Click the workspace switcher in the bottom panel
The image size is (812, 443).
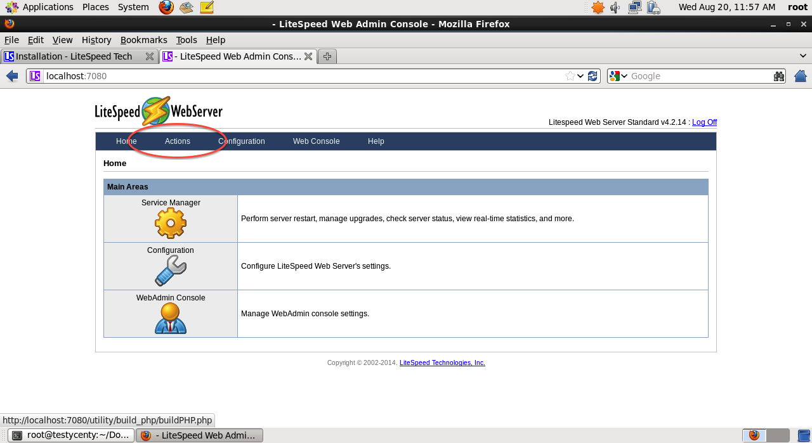(766, 435)
